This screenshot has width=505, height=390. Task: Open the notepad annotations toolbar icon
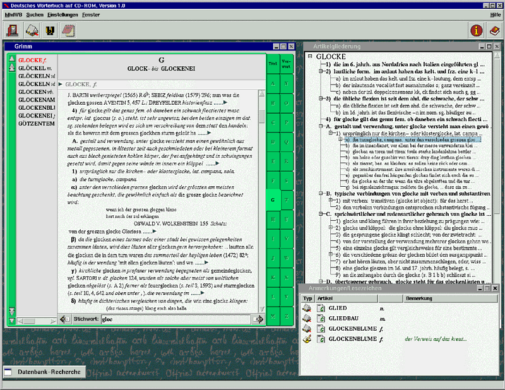[68, 30]
